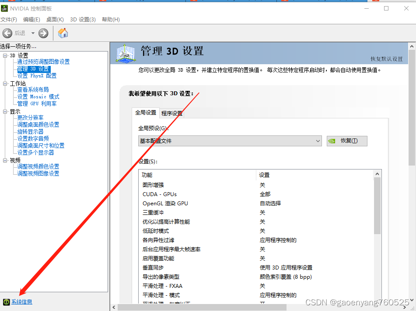Select the OpenGL 渲染 GPU row
416x311 pixels.
coord(256,204)
